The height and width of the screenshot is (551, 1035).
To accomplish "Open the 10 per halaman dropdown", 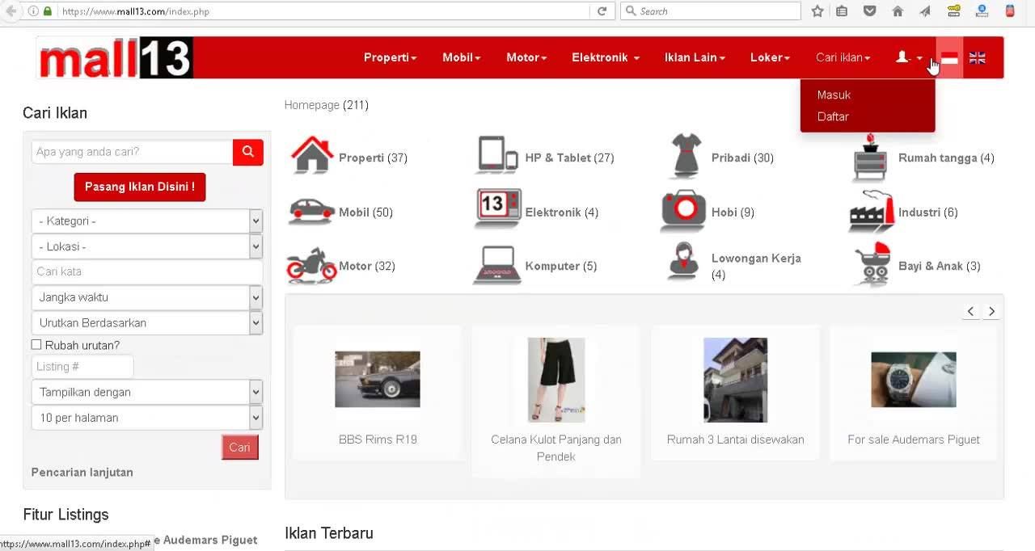I will click(x=147, y=418).
